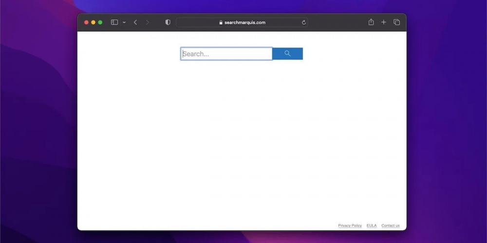Image resolution: width=487 pixels, height=243 pixels.
Task: Open the EULA link
Action: (x=372, y=226)
